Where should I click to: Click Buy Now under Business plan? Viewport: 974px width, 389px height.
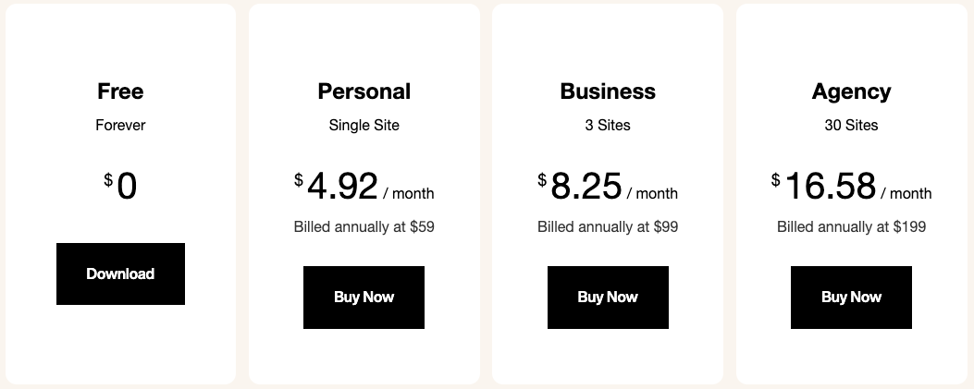pyautogui.click(x=608, y=298)
